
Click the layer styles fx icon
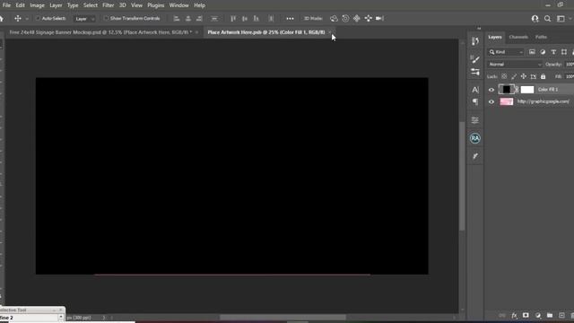click(x=514, y=315)
